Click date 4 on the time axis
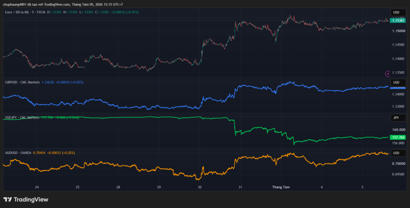This screenshot has width=410, height=208. tap(322, 187)
